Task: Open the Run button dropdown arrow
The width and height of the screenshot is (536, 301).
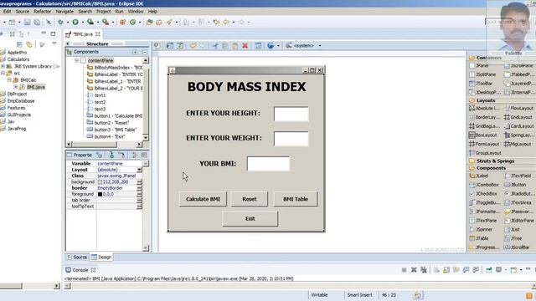Action: point(82,23)
